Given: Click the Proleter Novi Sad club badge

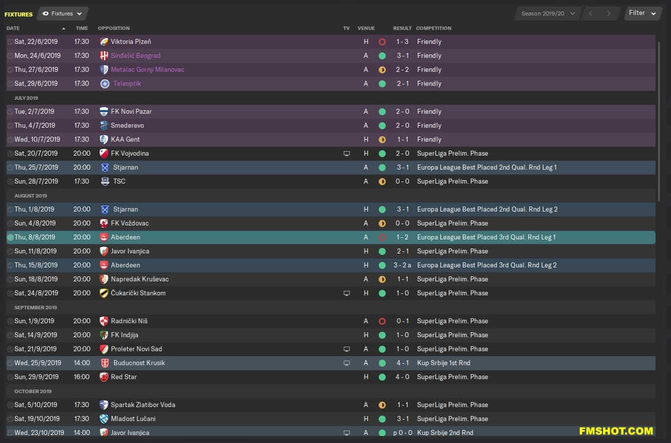Looking at the screenshot, I should [104, 349].
